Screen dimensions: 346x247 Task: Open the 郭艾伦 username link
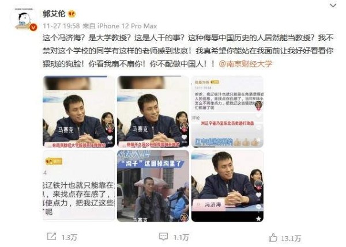coord(54,14)
